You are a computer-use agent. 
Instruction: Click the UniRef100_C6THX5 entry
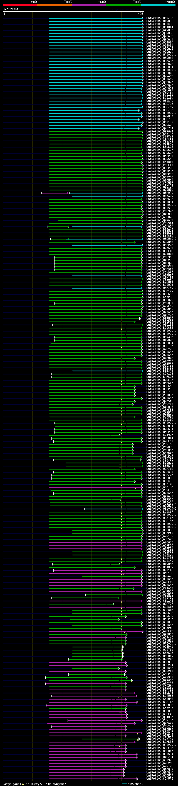coord(160,699)
